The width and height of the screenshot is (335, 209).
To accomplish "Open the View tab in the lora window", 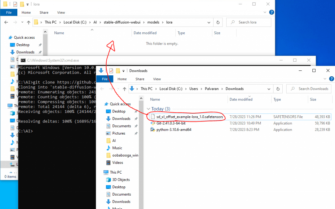I will (61, 13).
